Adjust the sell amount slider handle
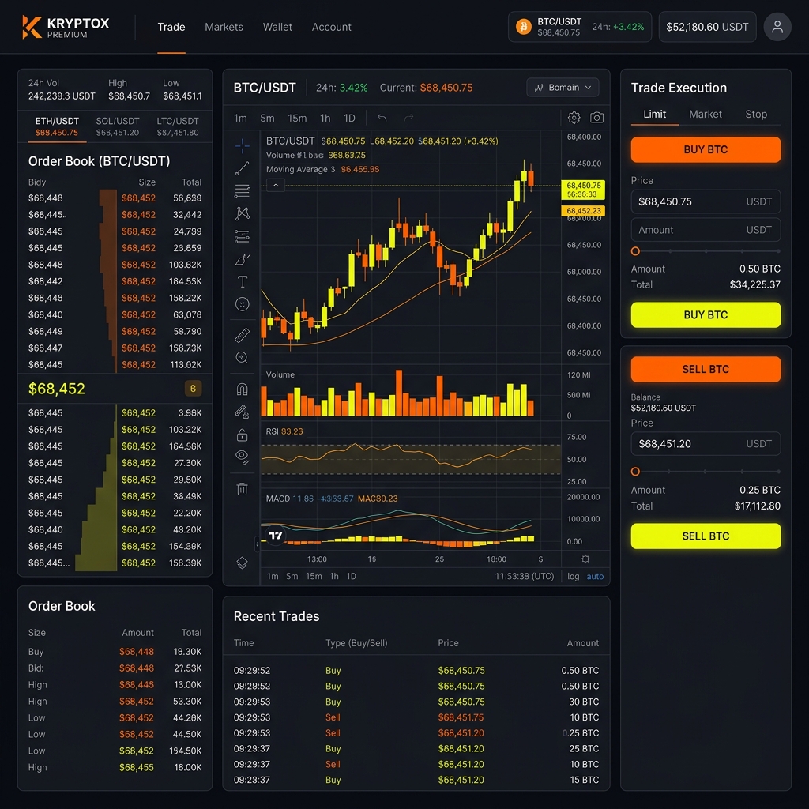Image resolution: width=809 pixels, height=809 pixels. click(x=635, y=472)
